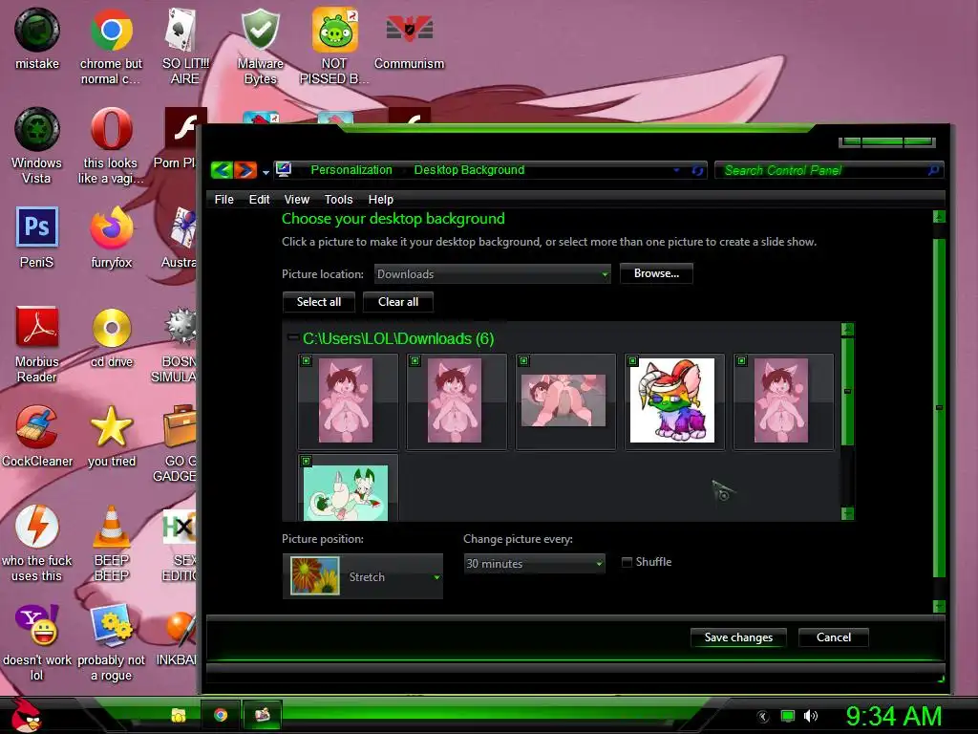The height and width of the screenshot is (734, 978).
Task: Click the green monitor tray icon
Action: [788, 716]
